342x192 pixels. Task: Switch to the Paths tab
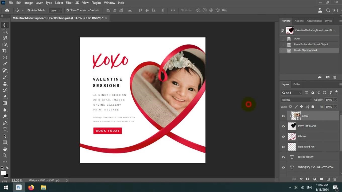point(297,84)
